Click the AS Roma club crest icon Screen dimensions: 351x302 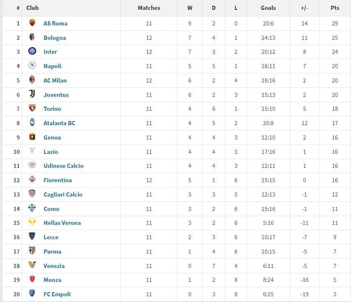coord(32,23)
